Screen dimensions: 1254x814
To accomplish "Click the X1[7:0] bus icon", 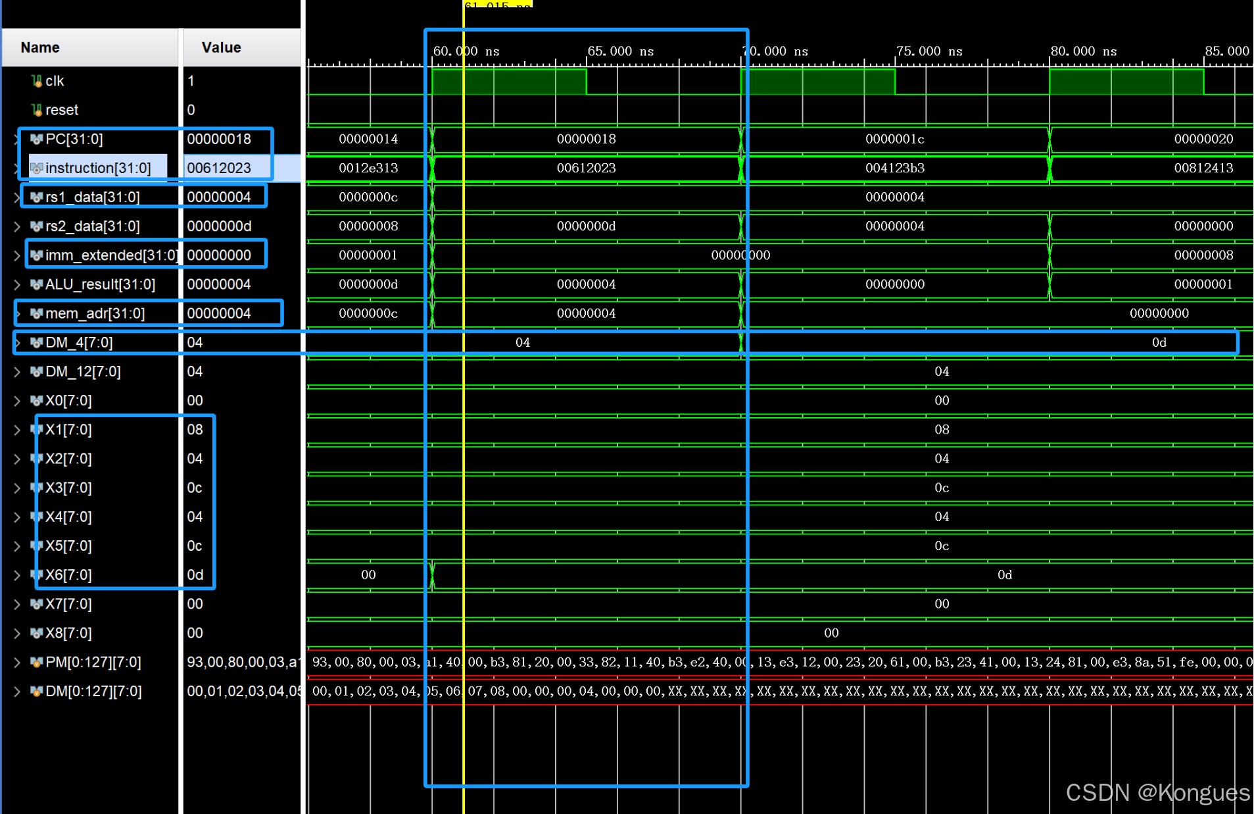I will [37, 430].
